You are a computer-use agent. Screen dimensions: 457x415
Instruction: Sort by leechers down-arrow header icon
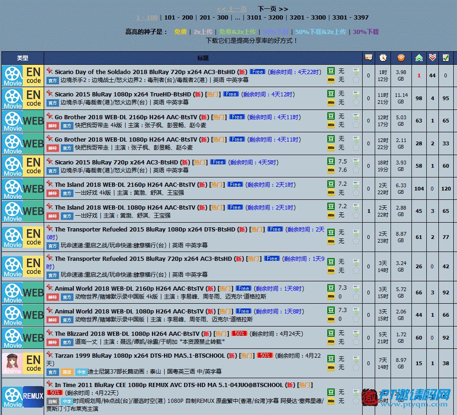[x=432, y=58]
